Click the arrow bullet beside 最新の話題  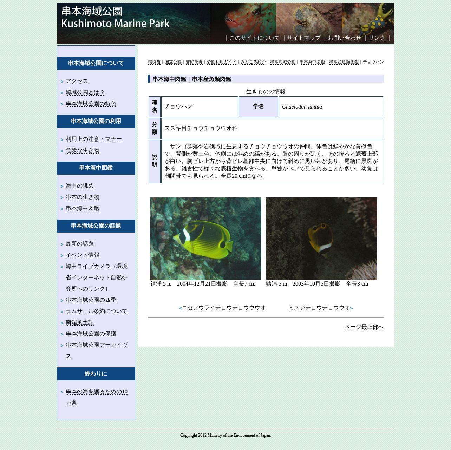point(62,244)
